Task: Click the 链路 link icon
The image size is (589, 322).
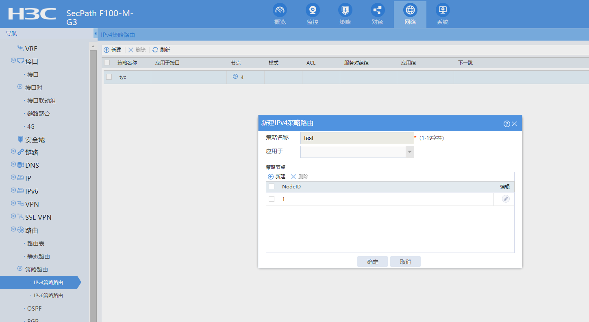Action: click(x=21, y=152)
